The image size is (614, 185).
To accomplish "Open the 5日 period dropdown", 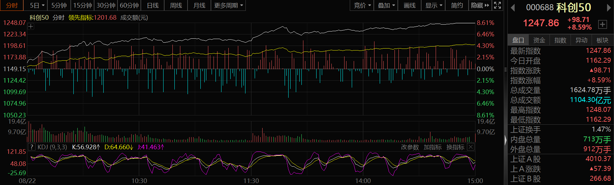I will [x=37, y=5].
